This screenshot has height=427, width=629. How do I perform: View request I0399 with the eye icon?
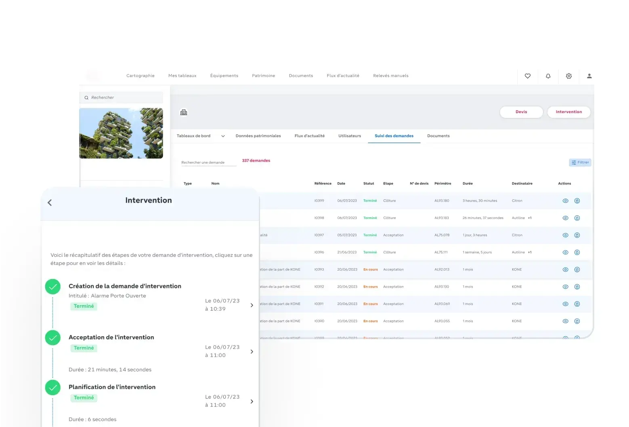[565, 201]
